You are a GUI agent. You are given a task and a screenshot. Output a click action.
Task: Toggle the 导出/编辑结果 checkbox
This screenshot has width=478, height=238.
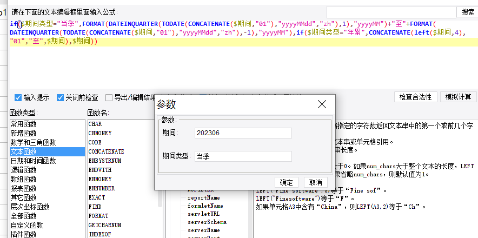[109, 98]
